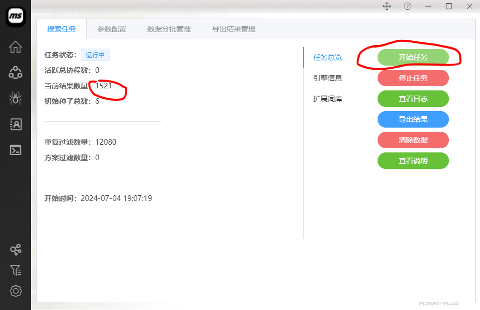Click the blue 导出结果 button
The width and height of the screenshot is (480, 310).
point(413,119)
